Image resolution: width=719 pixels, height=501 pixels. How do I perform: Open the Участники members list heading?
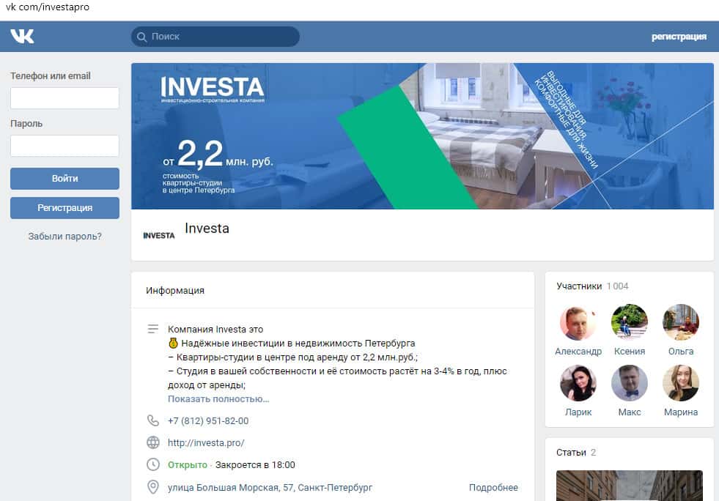click(x=579, y=286)
